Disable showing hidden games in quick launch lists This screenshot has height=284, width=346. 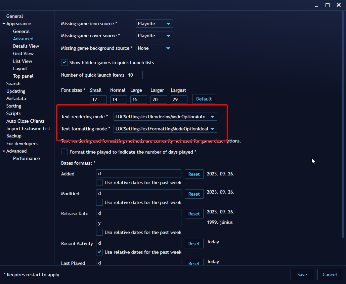click(x=64, y=62)
